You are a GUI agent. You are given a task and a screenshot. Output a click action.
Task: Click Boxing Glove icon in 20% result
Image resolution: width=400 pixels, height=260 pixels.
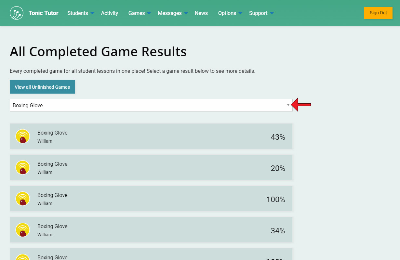[x=23, y=167]
